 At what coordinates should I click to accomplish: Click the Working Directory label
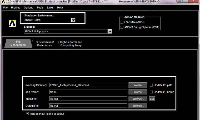(36, 85)
